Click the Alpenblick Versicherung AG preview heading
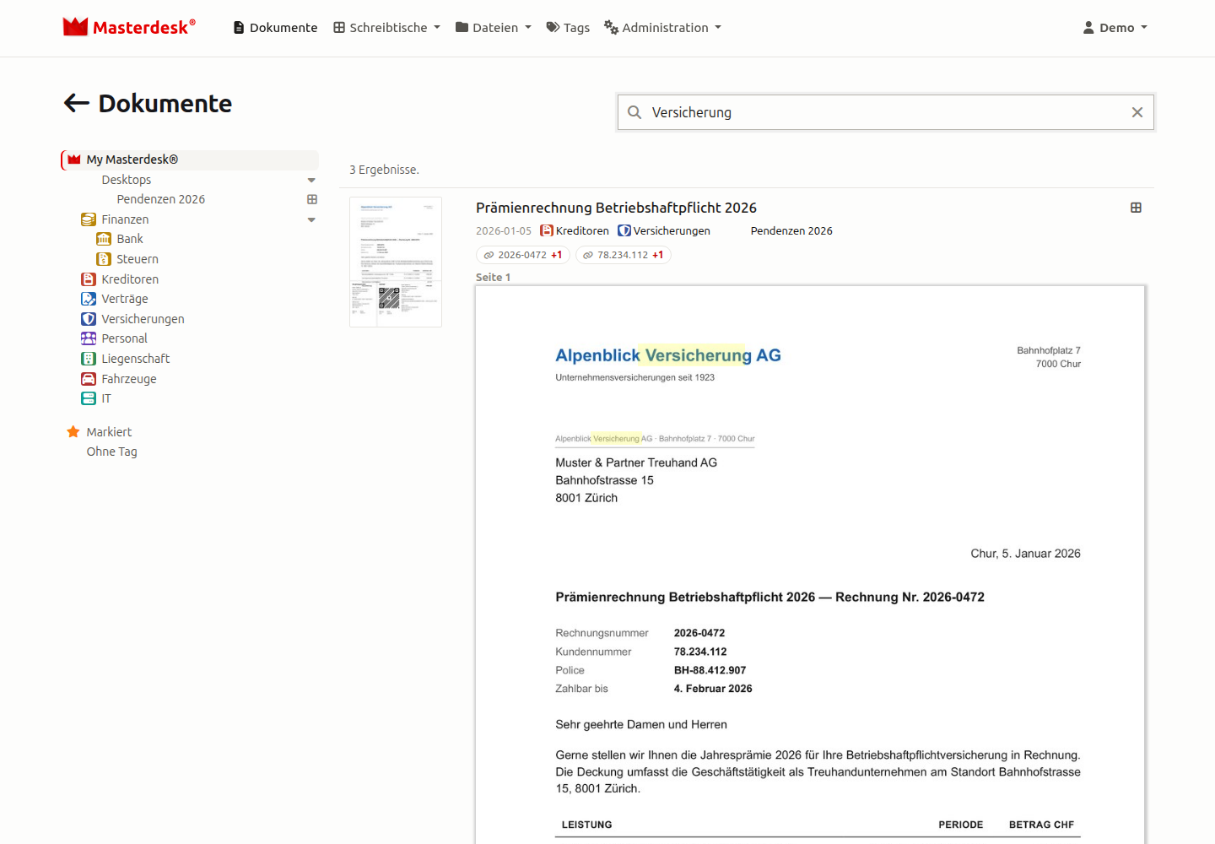The height and width of the screenshot is (844, 1215). pos(667,355)
